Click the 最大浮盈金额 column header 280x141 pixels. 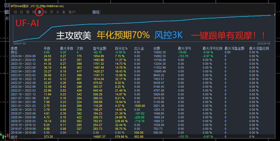click(234, 48)
